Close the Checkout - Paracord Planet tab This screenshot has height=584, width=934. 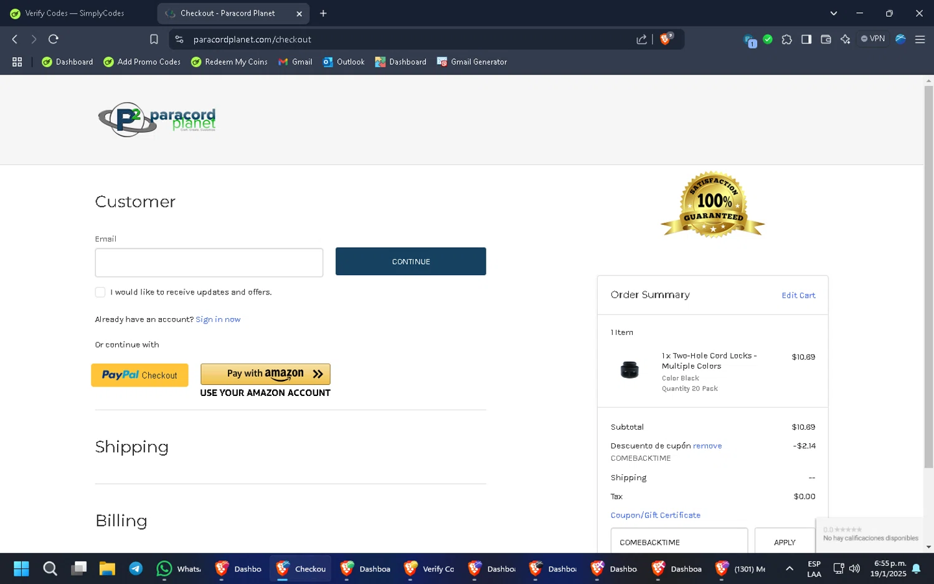(x=299, y=13)
